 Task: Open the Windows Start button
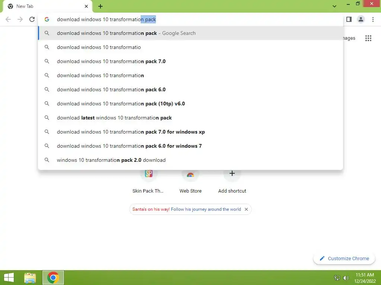click(9, 278)
